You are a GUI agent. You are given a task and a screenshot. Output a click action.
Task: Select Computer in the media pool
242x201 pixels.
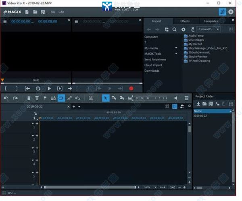(x=151, y=37)
